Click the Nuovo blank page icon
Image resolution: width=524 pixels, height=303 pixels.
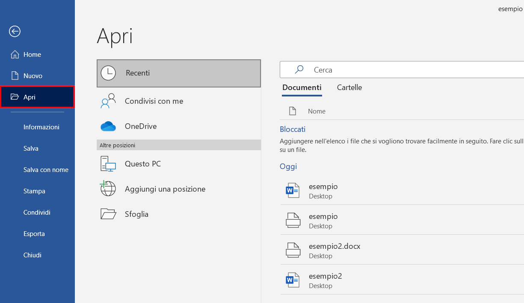15,76
